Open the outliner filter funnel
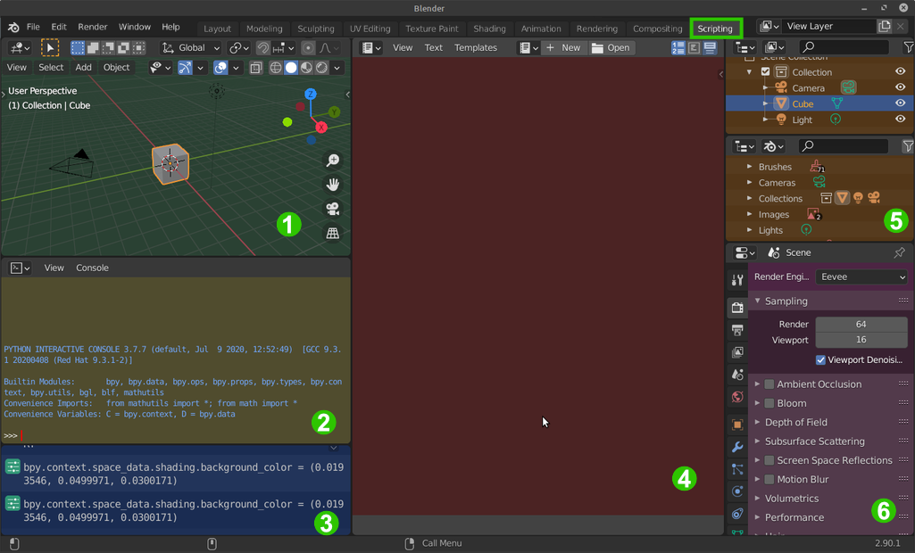Screen dimensions: 915x553 tap(908, 47)
